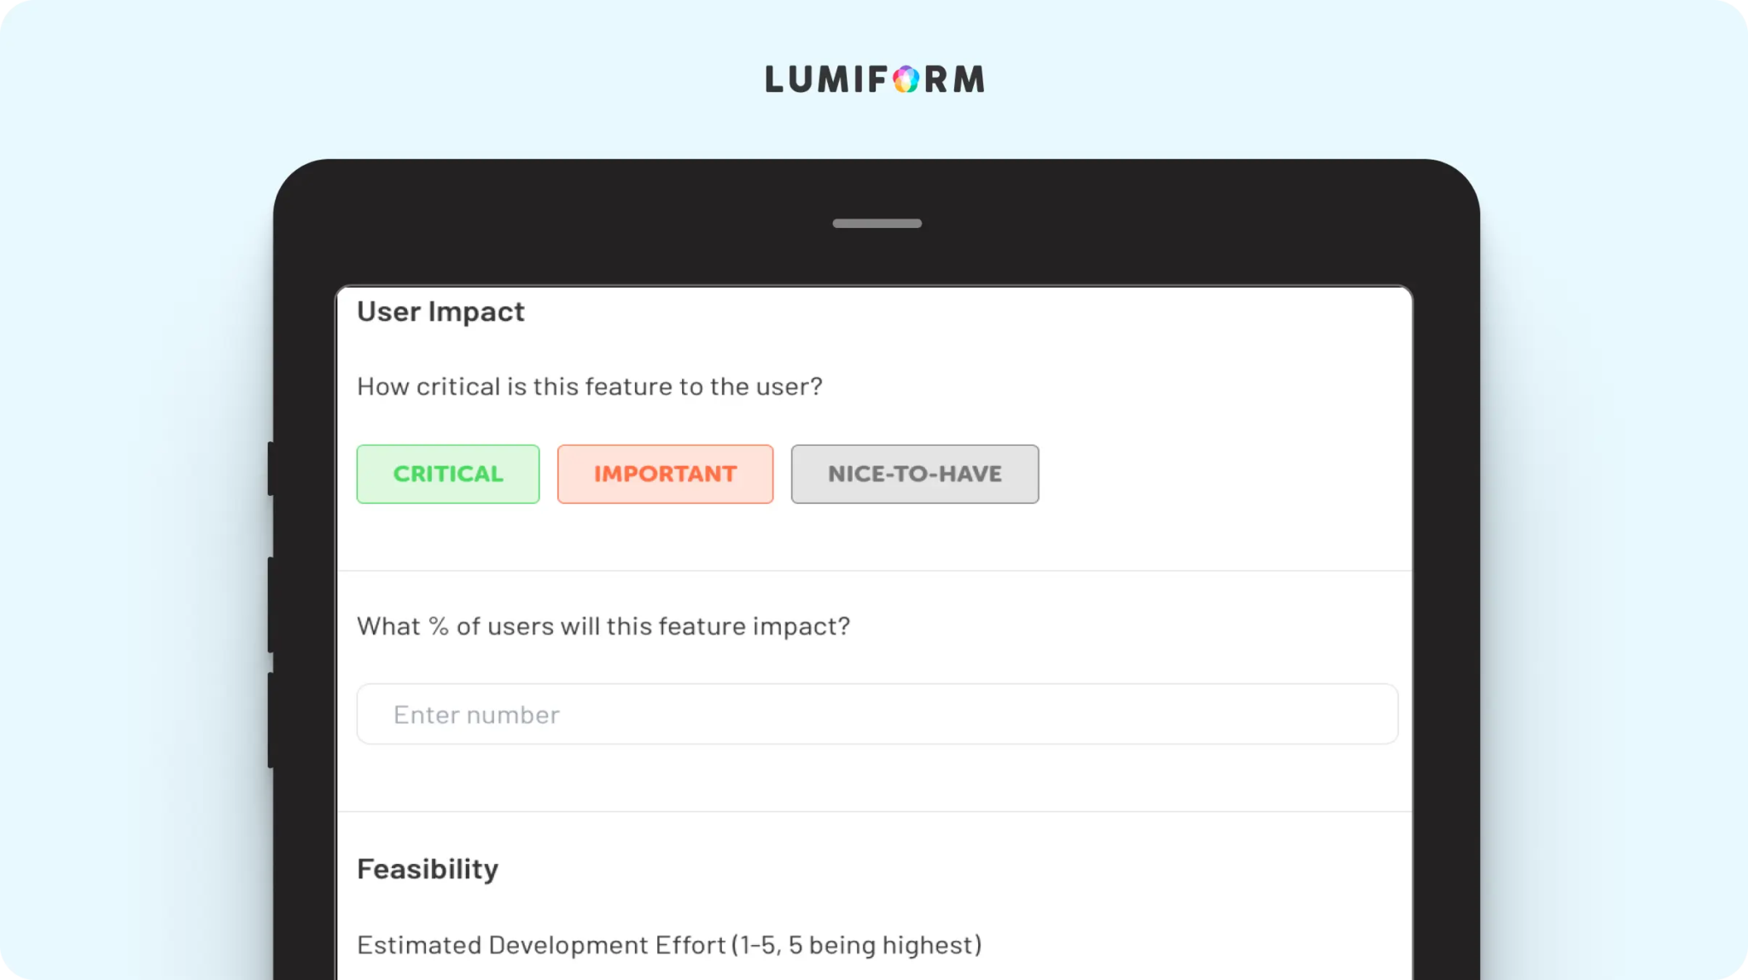Viewport: 1748px width, 980px height.
Task: Click the letter M ending Lumiform wordmark
Action: pos(969,79)
